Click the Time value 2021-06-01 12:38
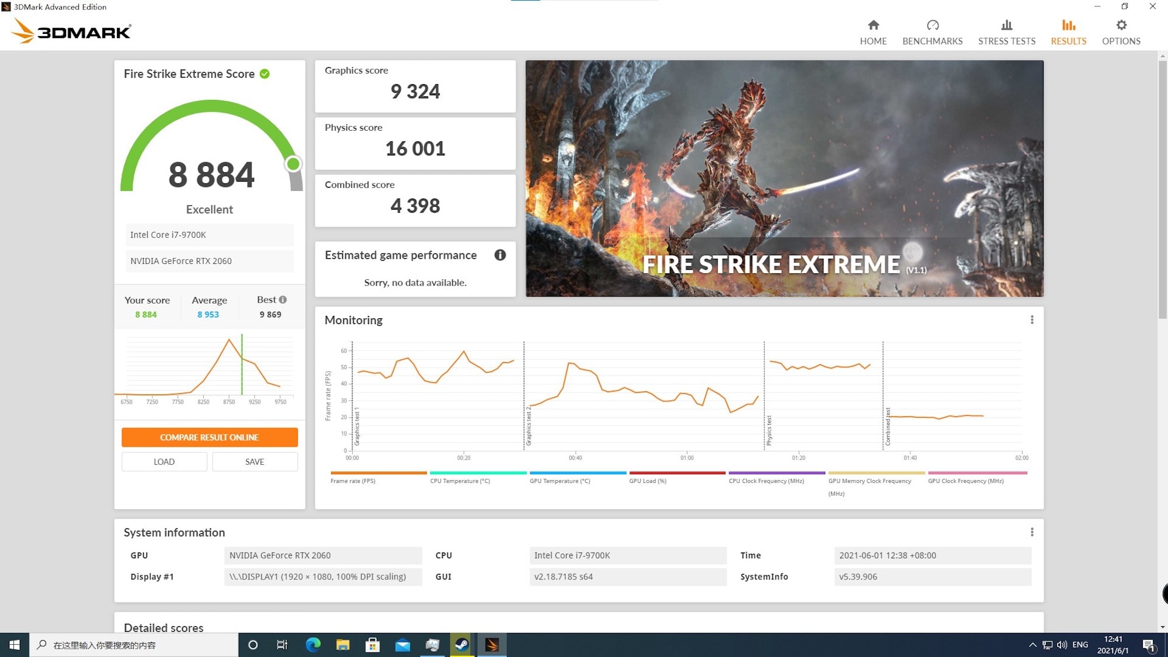 click(x=933, y=555)
